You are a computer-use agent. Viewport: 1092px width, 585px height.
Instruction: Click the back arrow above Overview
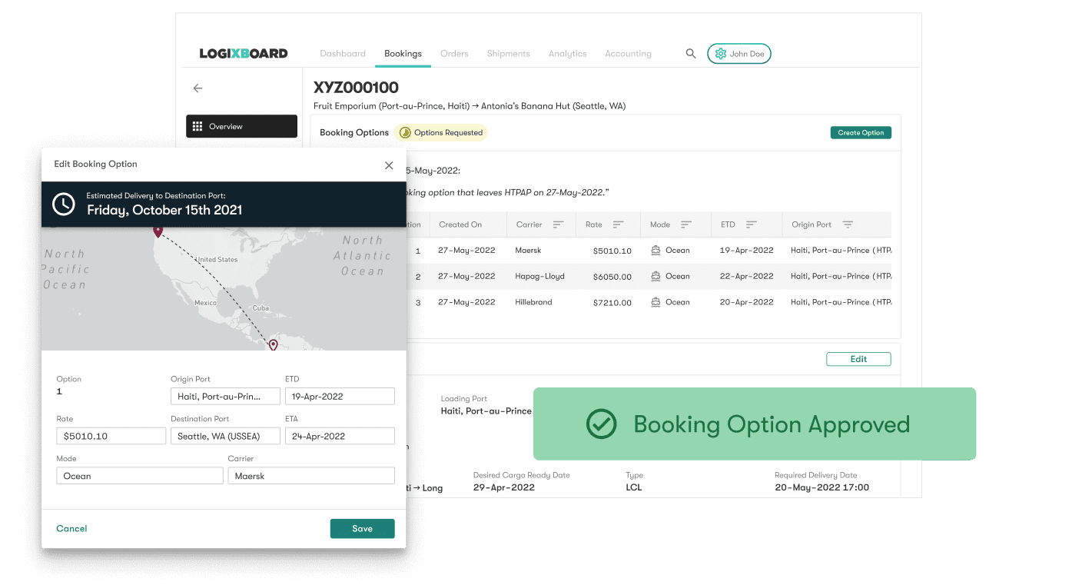[197, 88]
